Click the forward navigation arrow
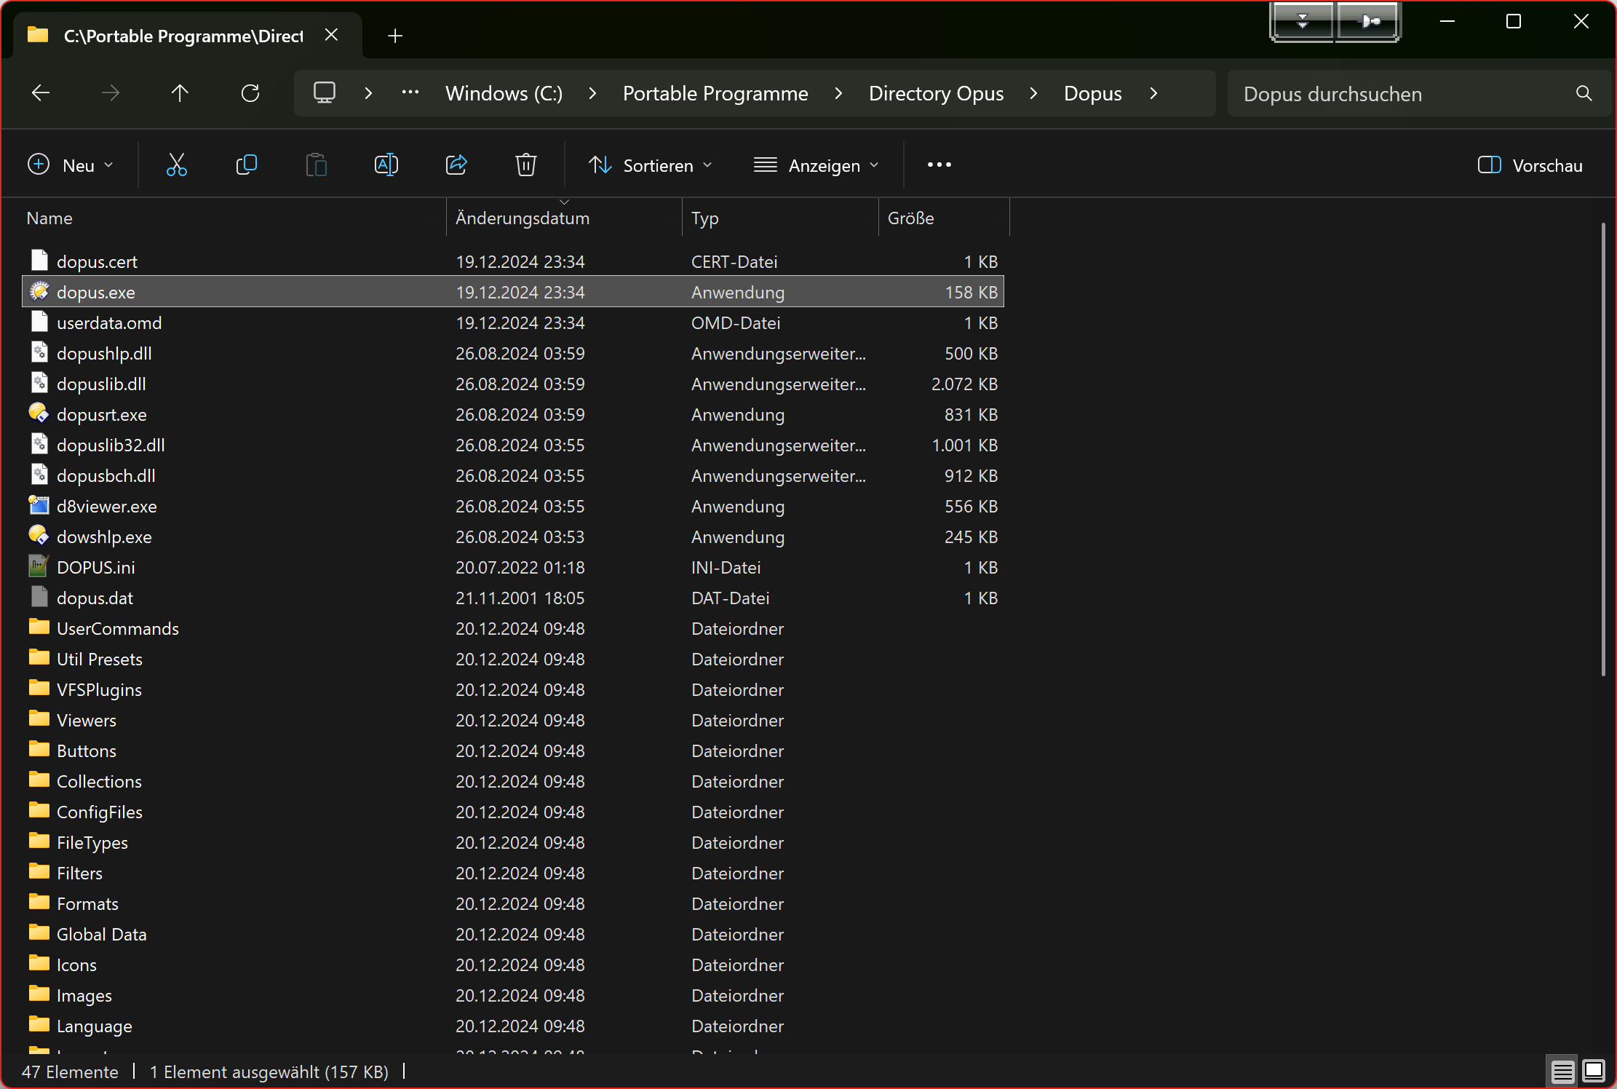The image size is (1617, 1089). [x=110, y=93]
